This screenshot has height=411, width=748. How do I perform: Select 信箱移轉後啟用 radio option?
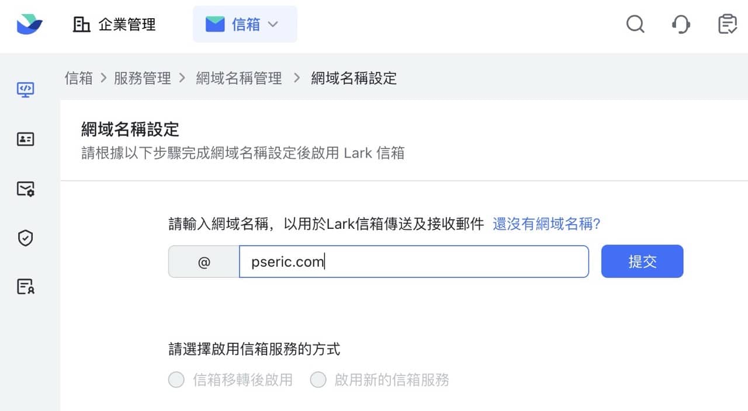176,380
